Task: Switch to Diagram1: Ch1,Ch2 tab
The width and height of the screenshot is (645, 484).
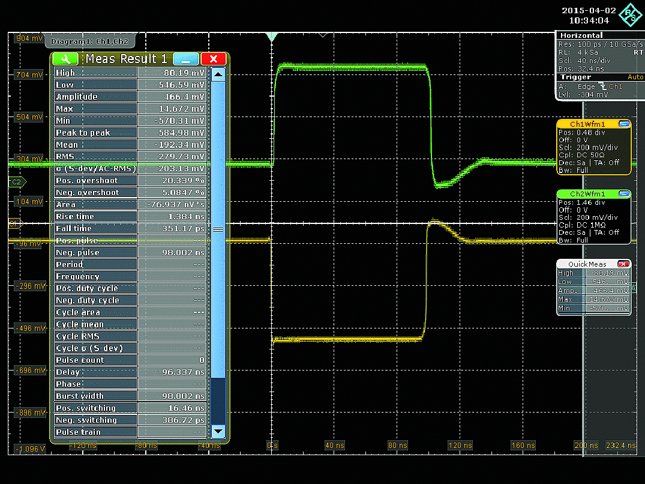Action: (x=91, y=41)
